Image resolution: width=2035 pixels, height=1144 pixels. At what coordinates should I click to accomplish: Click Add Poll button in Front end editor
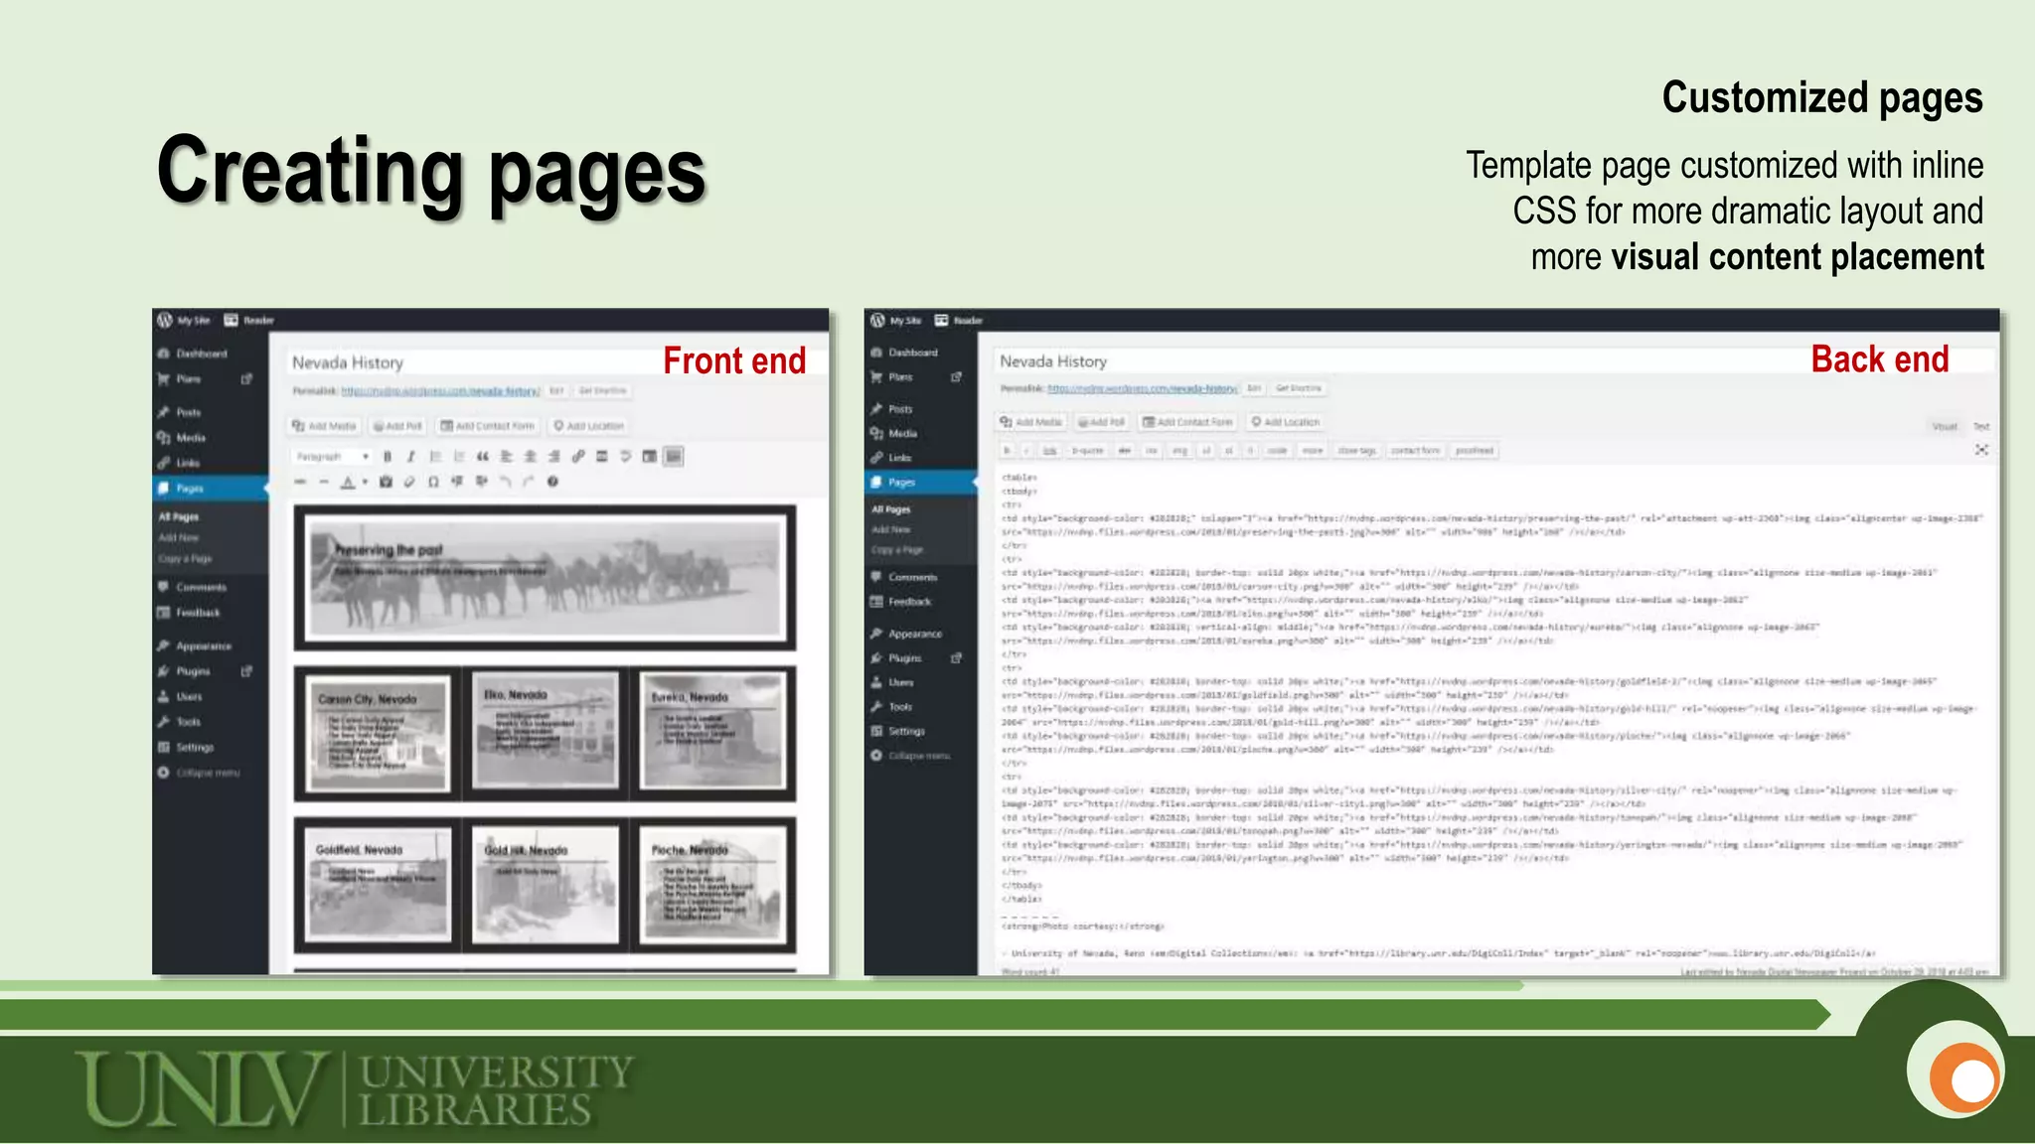click(x=397, y=426)
